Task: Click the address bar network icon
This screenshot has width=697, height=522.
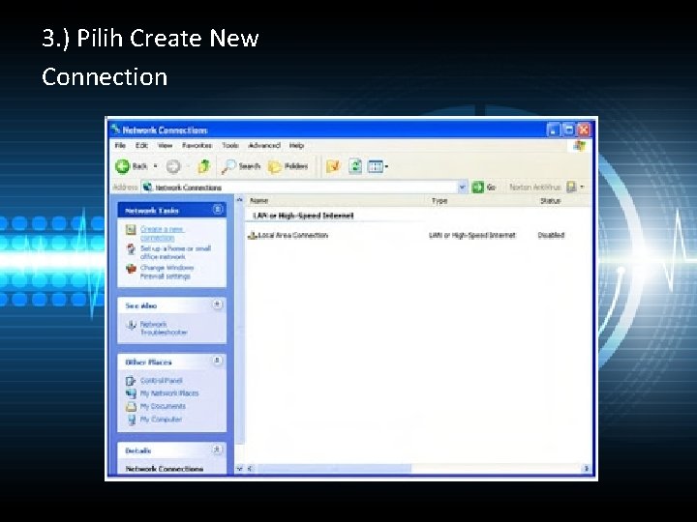Action: (x=148, y=188)
